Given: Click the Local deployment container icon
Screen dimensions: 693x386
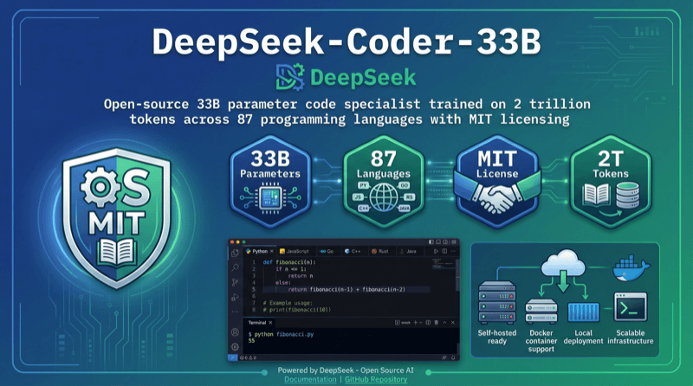Looking at the screenshot, I should 583,312.
